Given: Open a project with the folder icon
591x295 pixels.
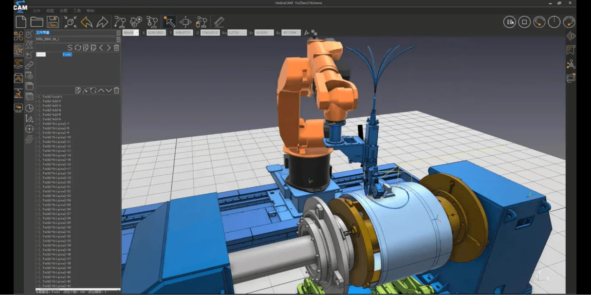Looking at the screenshot, I should [x=37, y=22].
